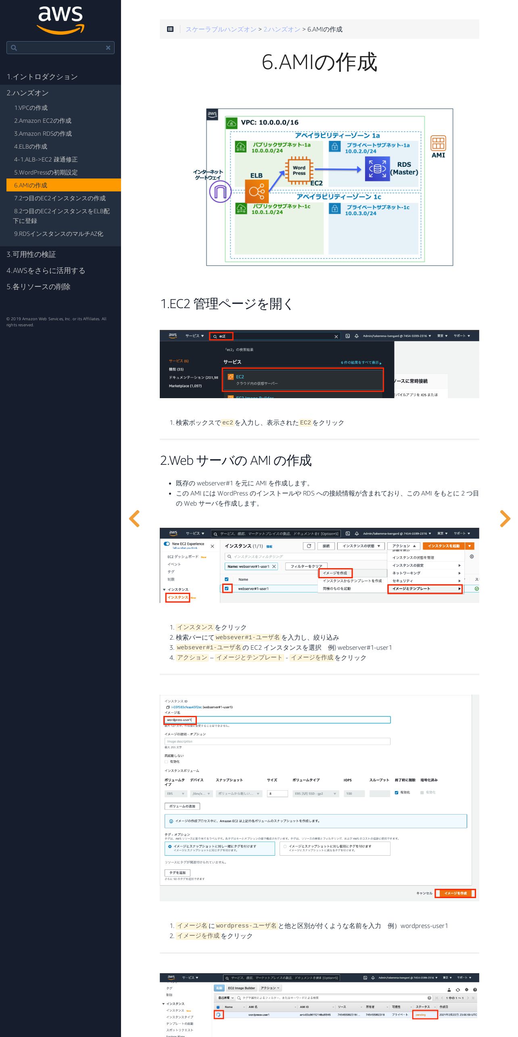Go to next page with the right arrow
The height and width of the screenshot is (1037, 518).
click(x=505, y=518)
